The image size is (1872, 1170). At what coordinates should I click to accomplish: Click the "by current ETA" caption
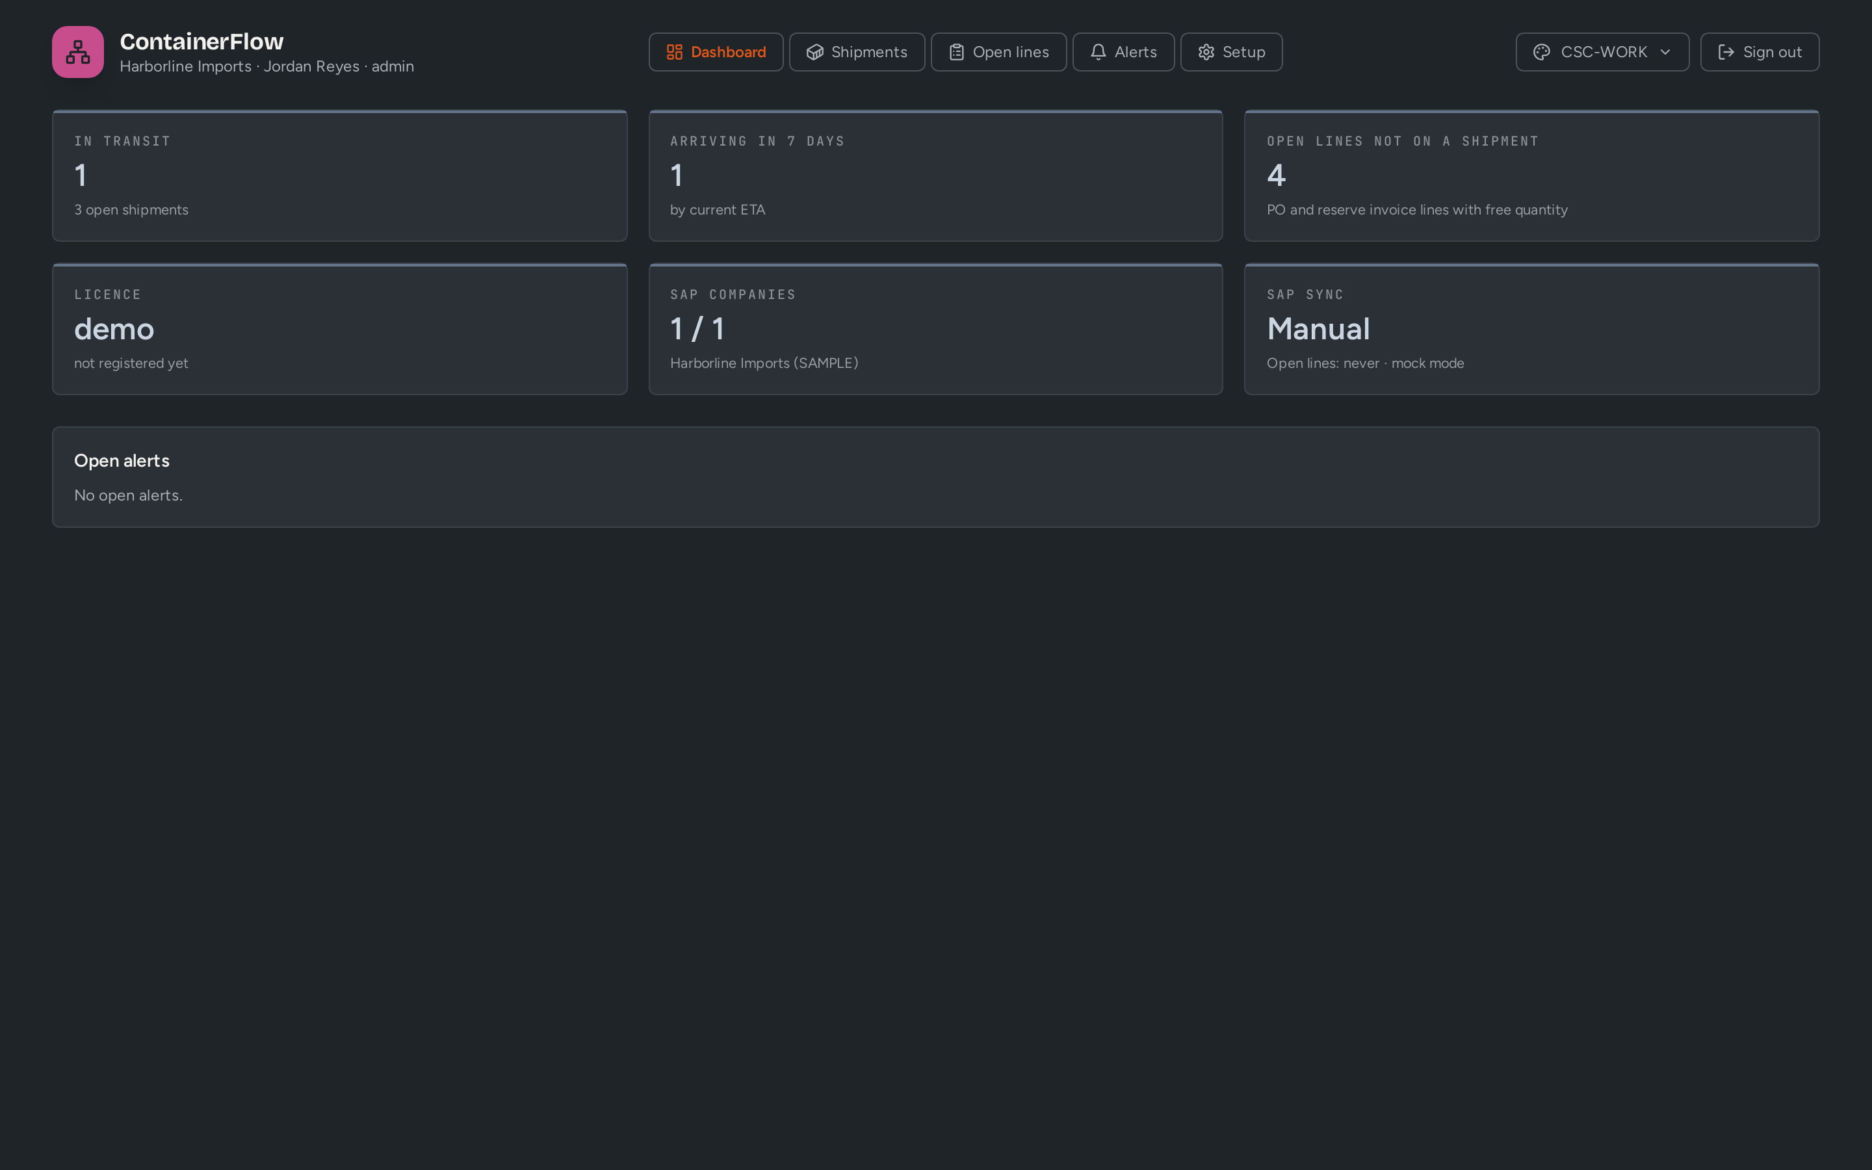coord(717,210)
